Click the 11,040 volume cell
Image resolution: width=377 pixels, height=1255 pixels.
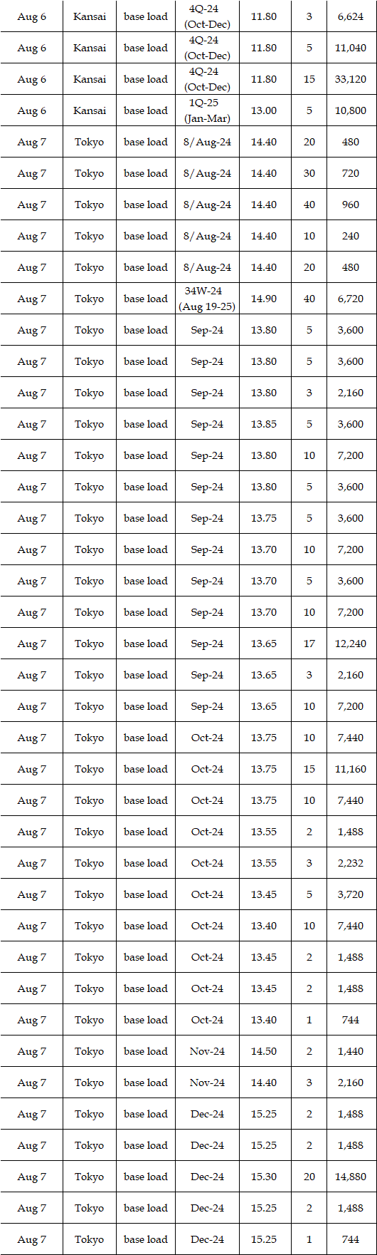point(351,48)
